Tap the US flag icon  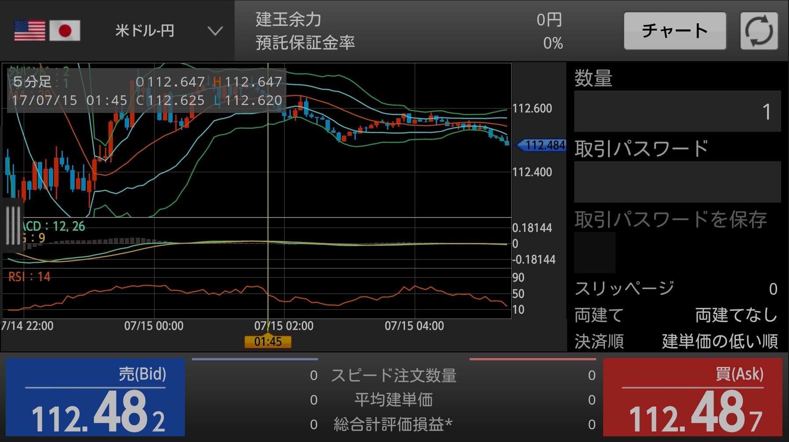click(30, 31)
